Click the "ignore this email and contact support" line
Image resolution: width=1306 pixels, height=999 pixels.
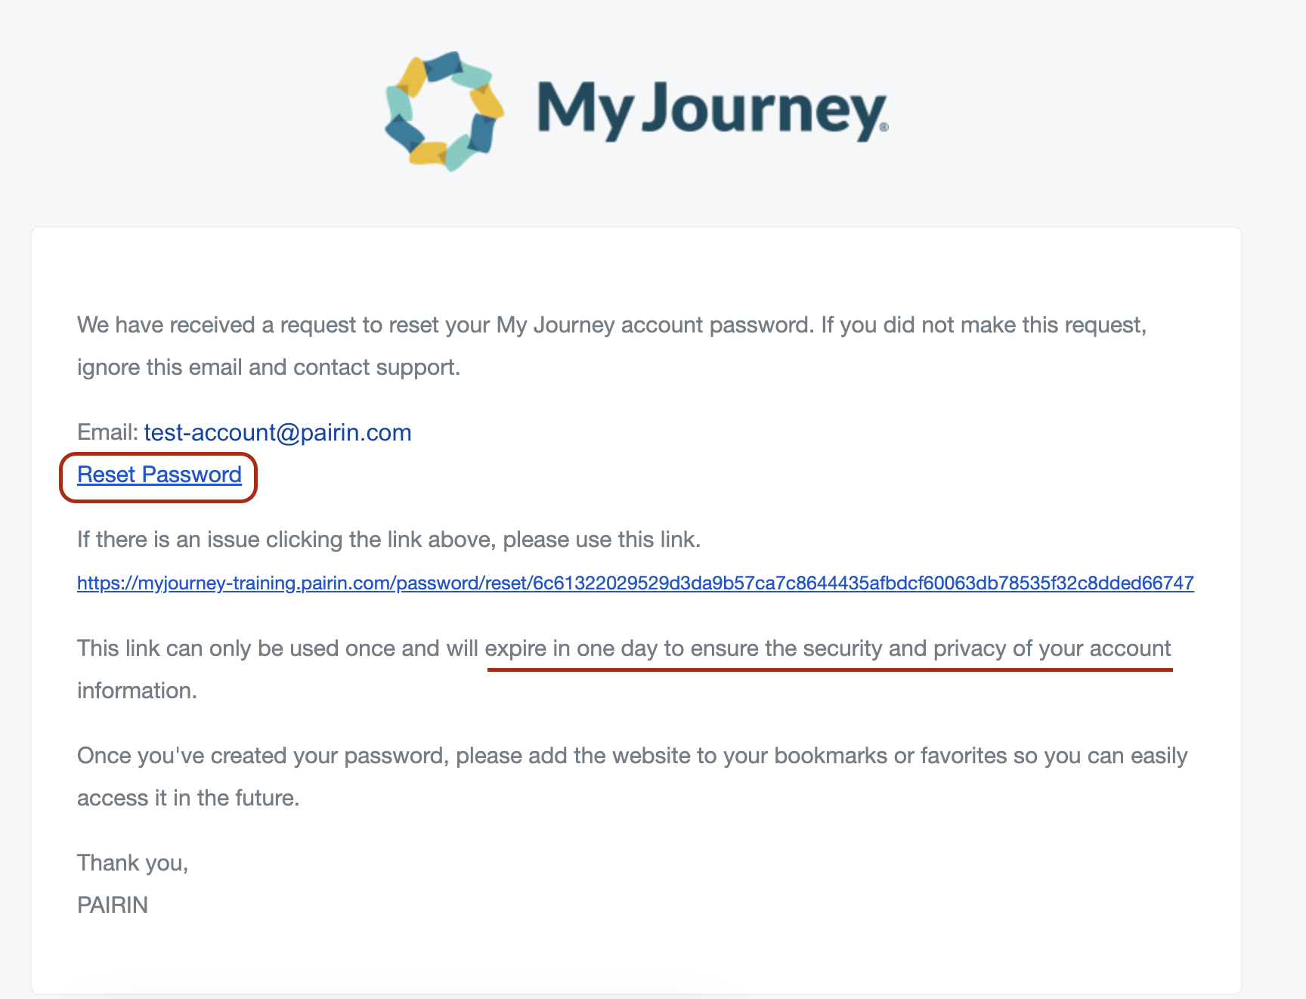coord(268,367)
